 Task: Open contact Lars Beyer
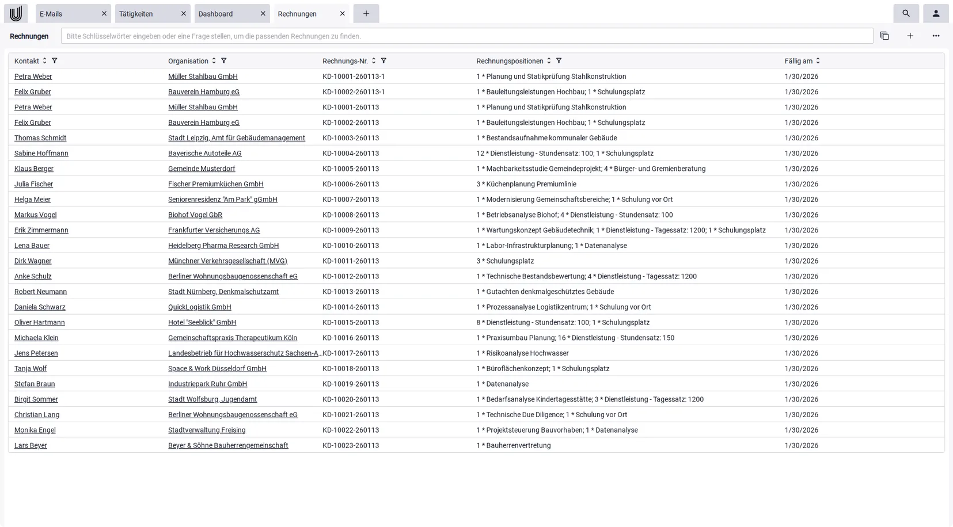31,445
